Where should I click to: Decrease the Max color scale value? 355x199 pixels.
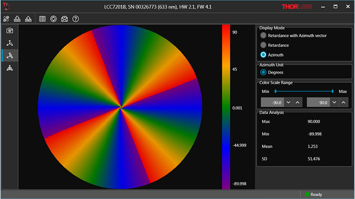[335, 103]
